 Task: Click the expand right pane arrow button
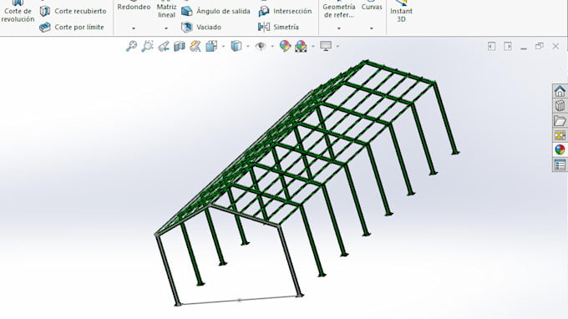point(508,47)
